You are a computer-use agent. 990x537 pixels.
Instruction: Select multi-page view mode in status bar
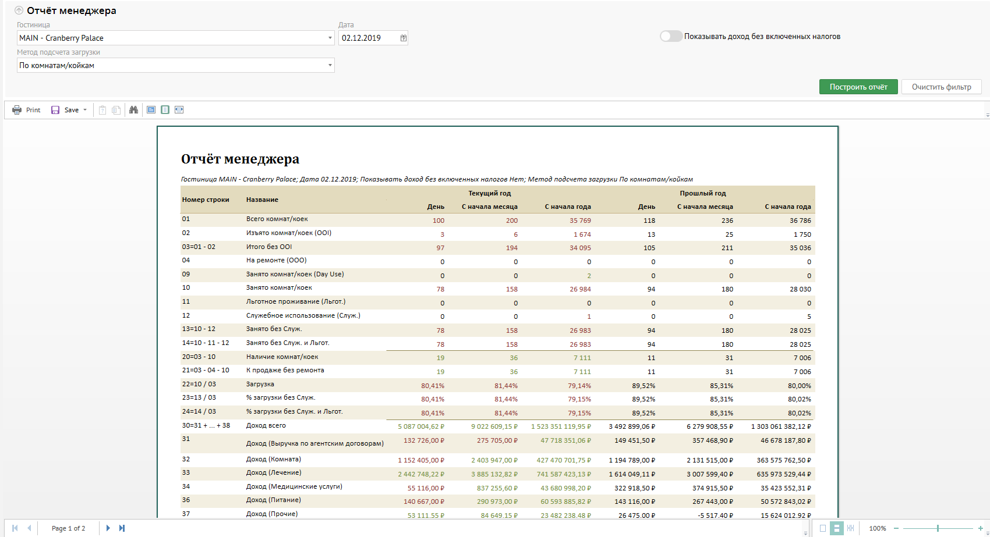(850, 528)
